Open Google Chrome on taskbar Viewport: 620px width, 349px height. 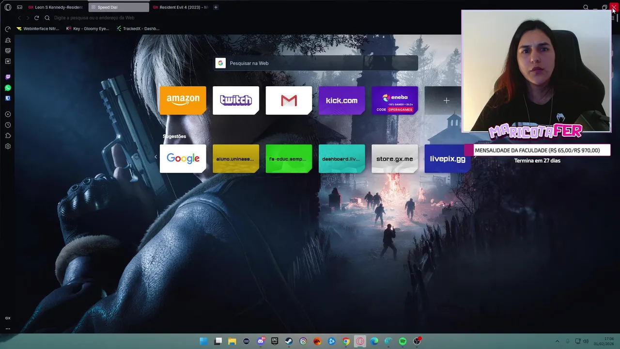coord(346,341)
